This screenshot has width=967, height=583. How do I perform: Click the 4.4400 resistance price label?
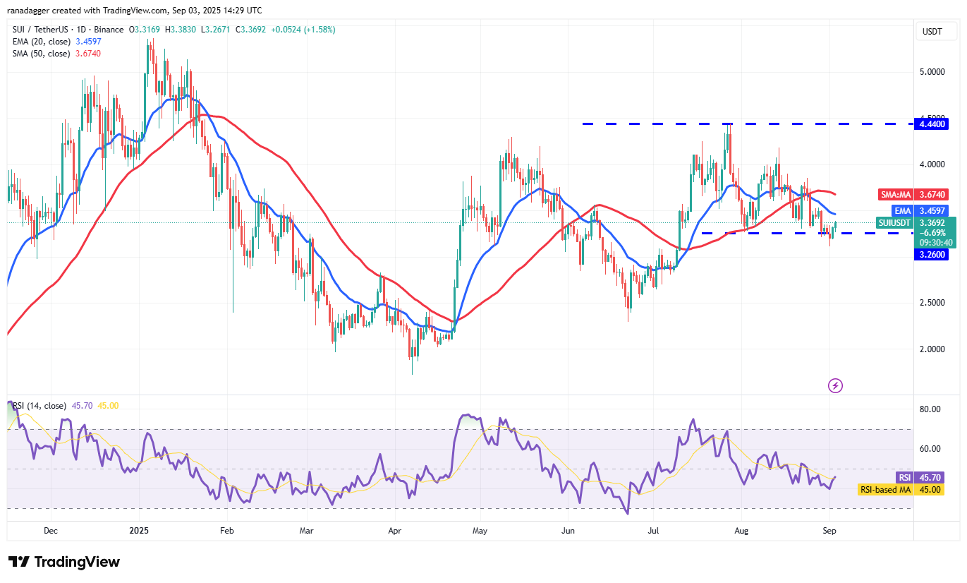[932, 123]
